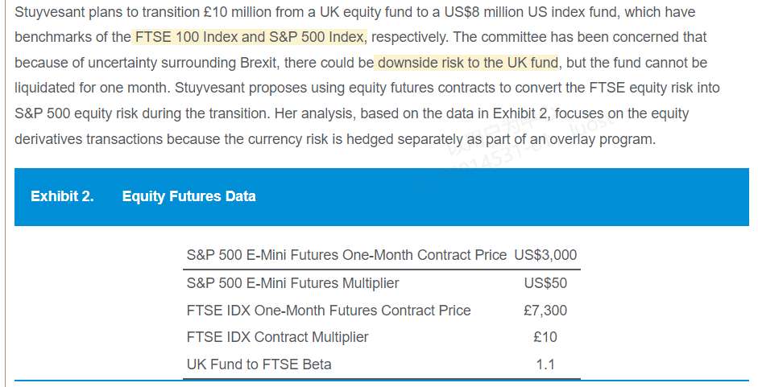Screen dimensions: 758x387
Task: Click the "Exhibit 2." label in the blue header
Action: (x=62, y=196)
